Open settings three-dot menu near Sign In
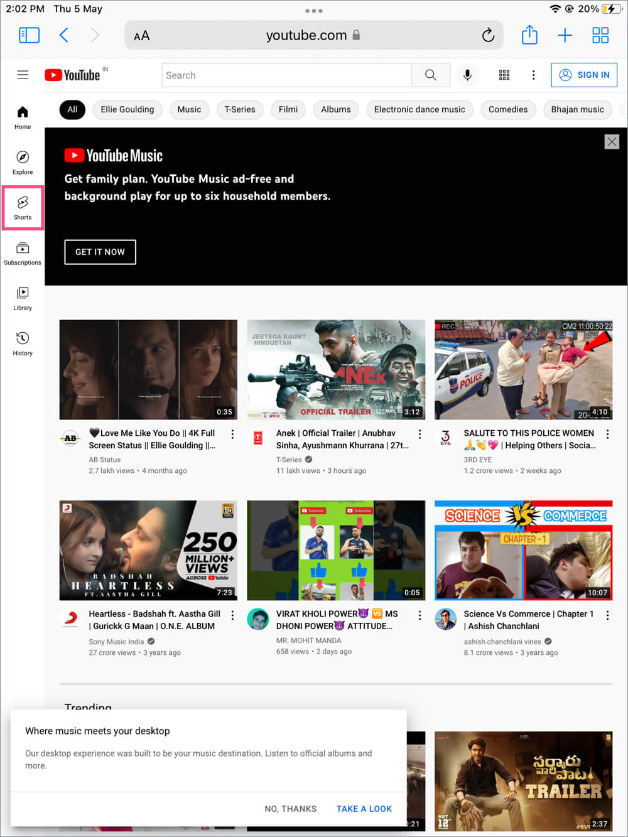This screenshot has height=837, width=628. coord(534,75)
